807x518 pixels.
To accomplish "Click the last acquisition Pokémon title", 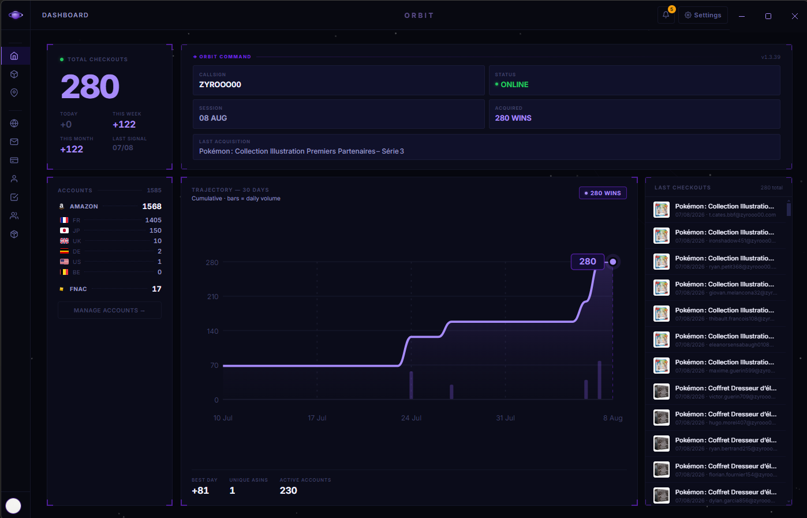I will coord(301,151).
